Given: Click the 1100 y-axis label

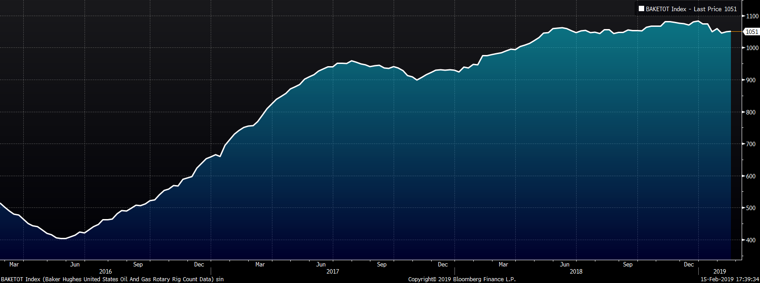Looking at the screenshot, I should pyautogui.click(x=752, y=16).
